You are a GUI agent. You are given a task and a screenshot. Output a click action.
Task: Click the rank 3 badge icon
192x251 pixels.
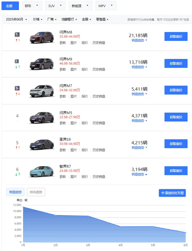coord(17,88)
